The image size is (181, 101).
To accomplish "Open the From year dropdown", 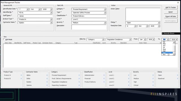I will 153,40.
